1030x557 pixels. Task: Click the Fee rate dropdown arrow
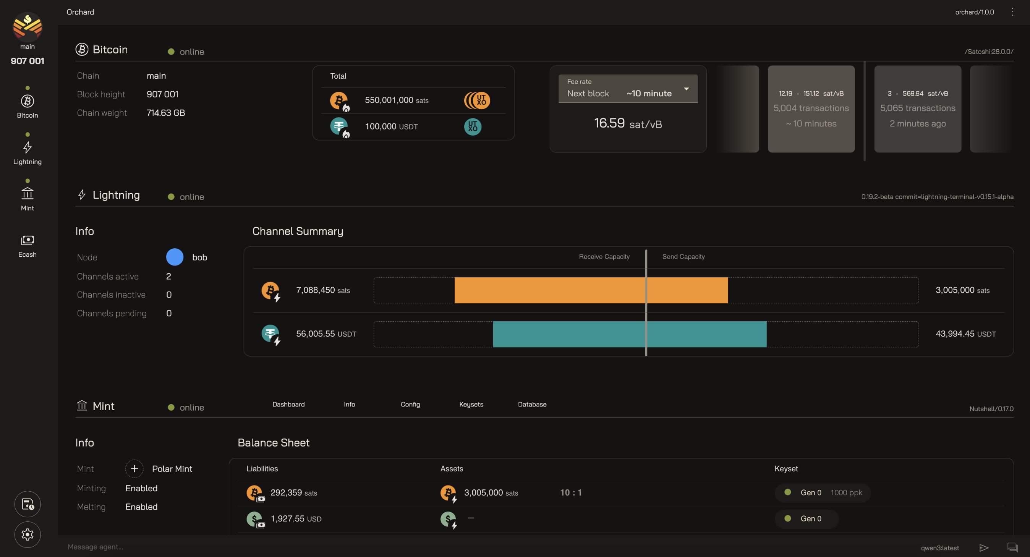pos(686,89)
